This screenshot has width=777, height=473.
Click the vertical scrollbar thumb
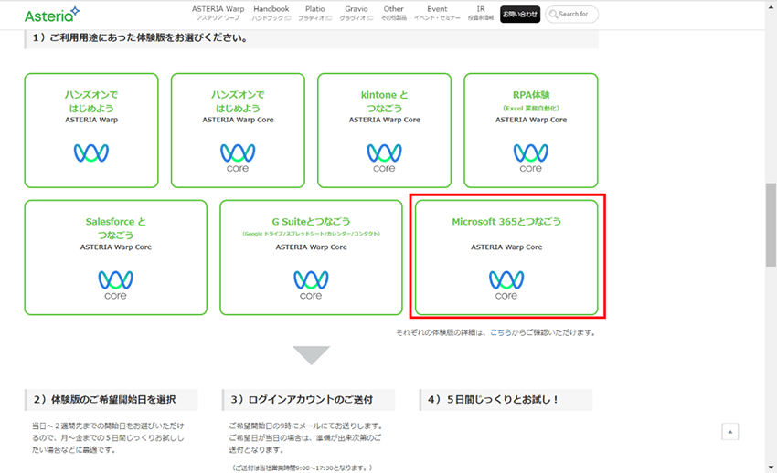(x=771, y=225)
